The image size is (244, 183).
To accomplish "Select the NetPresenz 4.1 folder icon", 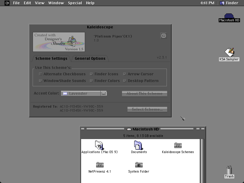I will 100,165.
